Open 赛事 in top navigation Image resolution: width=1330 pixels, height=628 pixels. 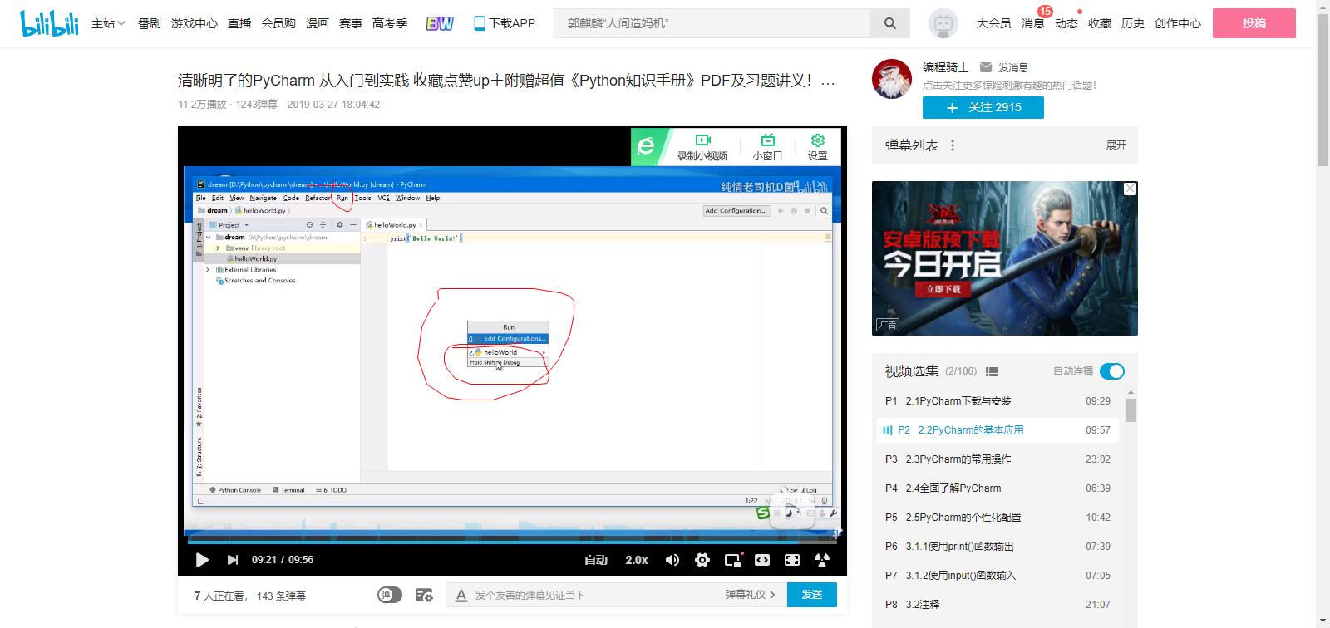click(351, 23)
